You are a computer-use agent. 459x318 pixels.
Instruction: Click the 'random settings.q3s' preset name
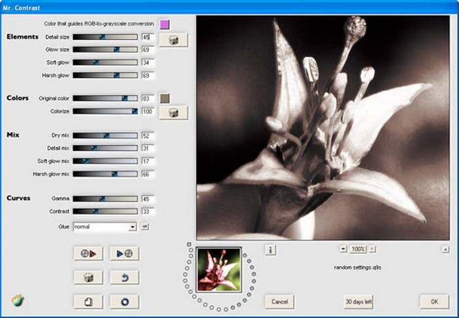[357, 268]
